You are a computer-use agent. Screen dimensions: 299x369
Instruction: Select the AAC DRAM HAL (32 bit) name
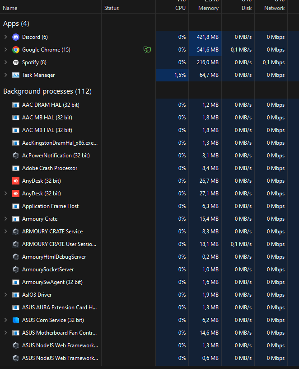(51, 105)
